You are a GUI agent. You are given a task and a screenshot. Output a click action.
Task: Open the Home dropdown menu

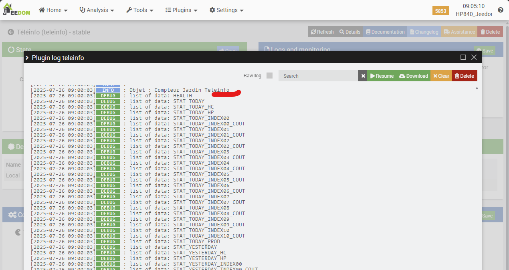point(53,10)
